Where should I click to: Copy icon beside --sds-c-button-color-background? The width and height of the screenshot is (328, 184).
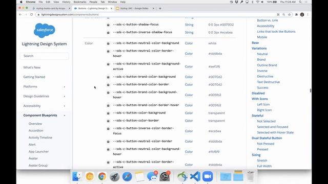tap(108, 113)
